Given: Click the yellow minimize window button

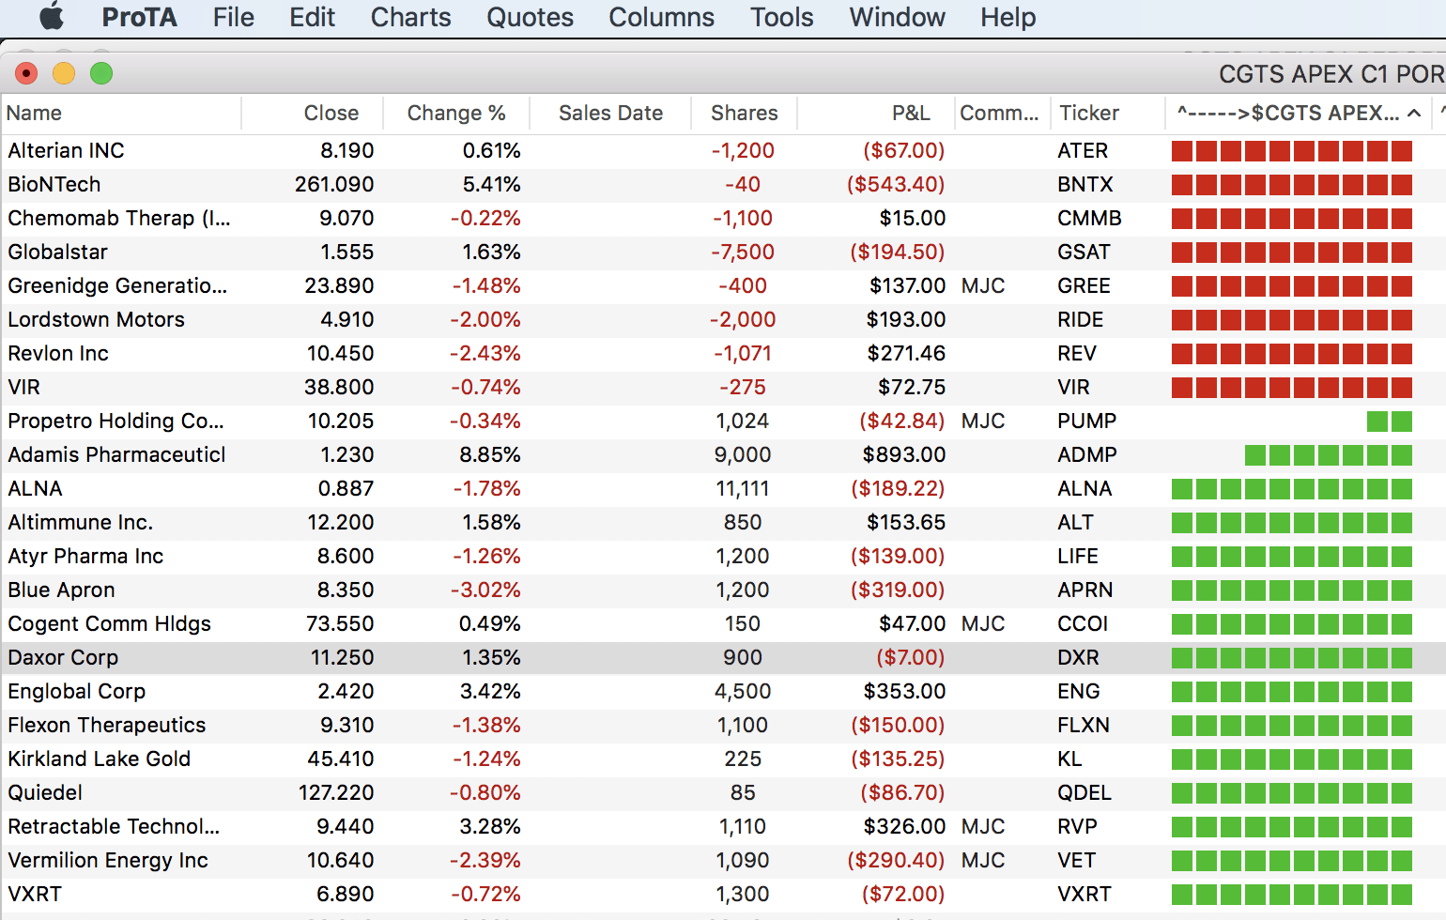Looking at the screenshot, I should click(x=64, y=73).
